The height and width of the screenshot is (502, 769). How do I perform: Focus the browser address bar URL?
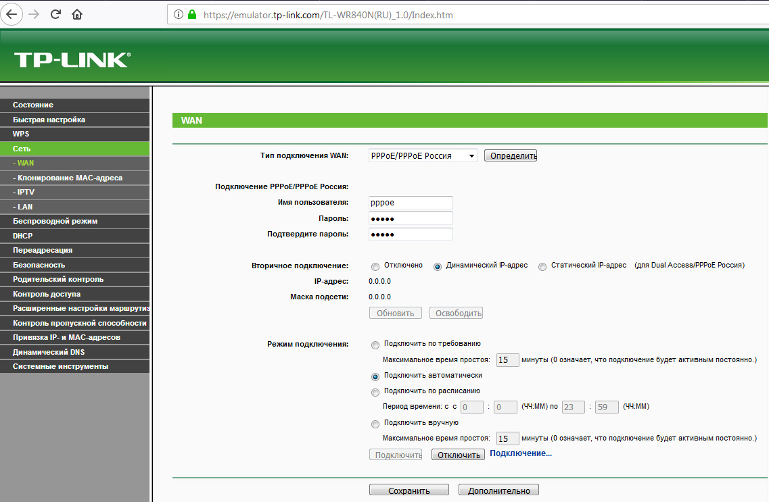pyautogui.click(x=328, y=15)
